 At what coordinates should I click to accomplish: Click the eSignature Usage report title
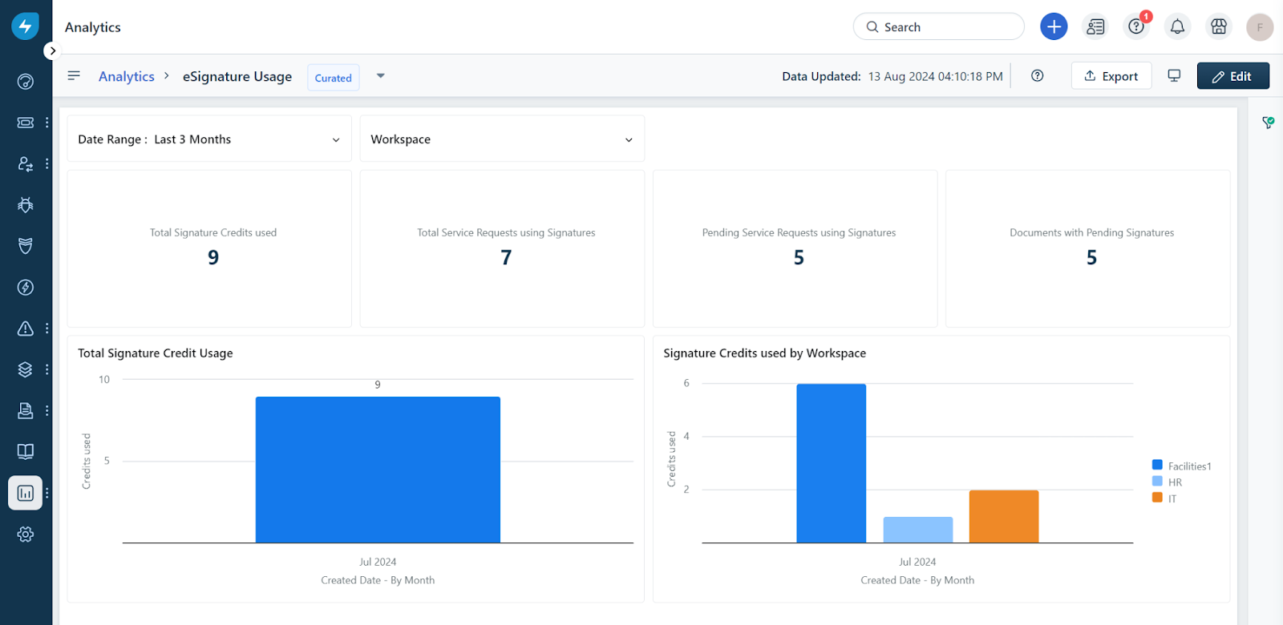(237, 76)
